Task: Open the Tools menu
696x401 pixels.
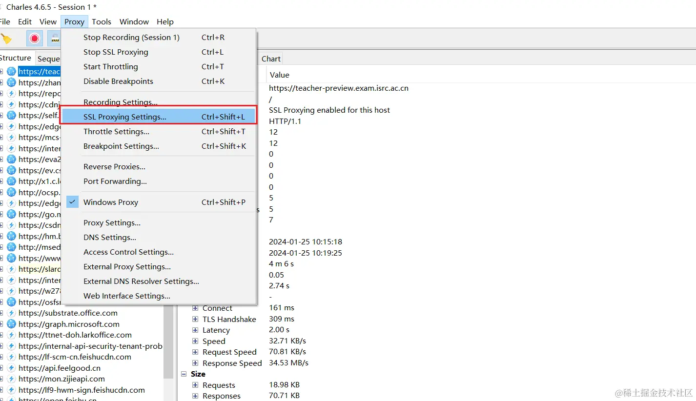Action: pos(102,21)
